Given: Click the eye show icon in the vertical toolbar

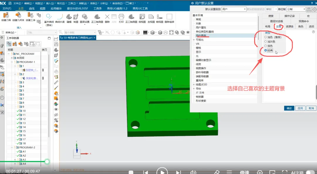Looking at the screenshot, I should pos(56,109).
